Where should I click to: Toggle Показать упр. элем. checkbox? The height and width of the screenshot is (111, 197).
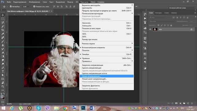click(x=34, y=6)
